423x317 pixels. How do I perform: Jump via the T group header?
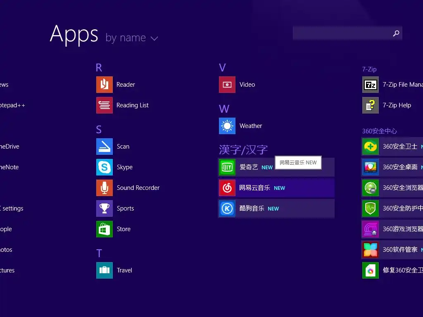(99, 253)
